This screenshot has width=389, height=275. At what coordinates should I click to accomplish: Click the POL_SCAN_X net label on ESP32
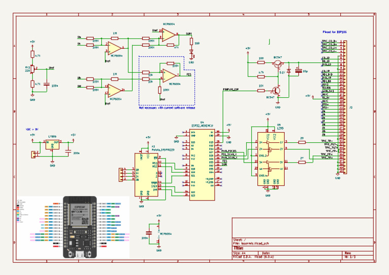[x=229, y=154]
